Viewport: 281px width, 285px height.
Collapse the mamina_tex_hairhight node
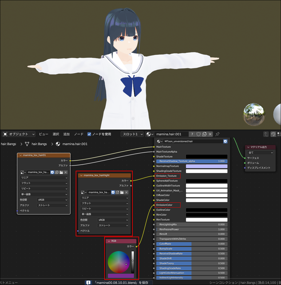(x=81, y=175)
